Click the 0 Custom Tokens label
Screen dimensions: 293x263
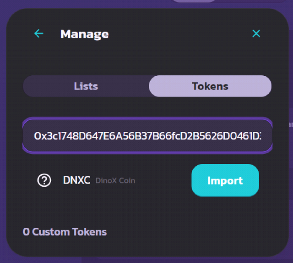coord(65,232)
